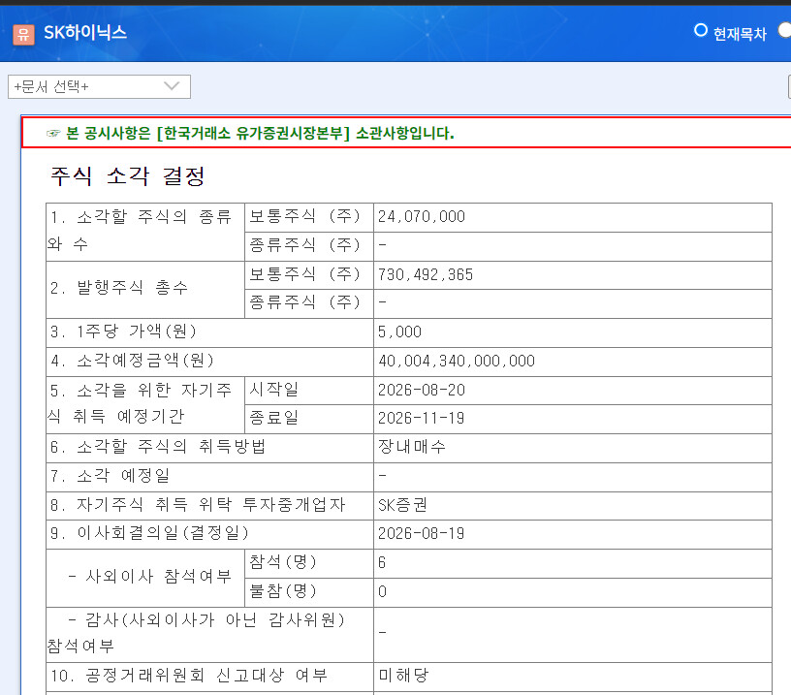Click the value 730,492,365
This screenshot has width=791, height=695.
coord(426,275)
